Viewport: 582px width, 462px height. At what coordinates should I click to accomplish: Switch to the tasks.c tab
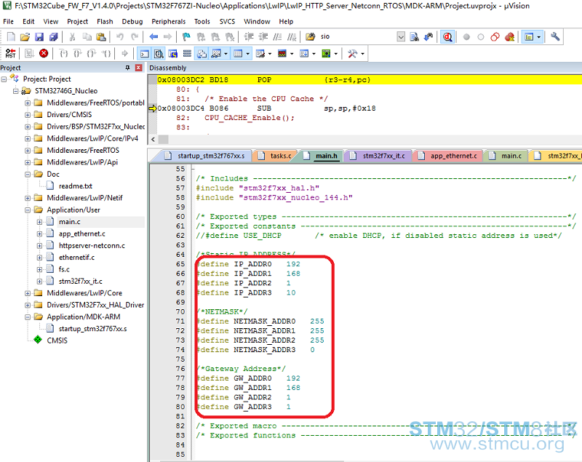click(276, 156)
